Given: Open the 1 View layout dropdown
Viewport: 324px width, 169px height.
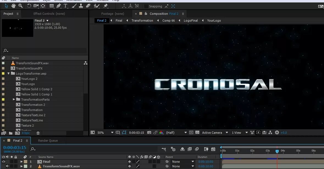Looking at the screenshot, I should (240, 133).
